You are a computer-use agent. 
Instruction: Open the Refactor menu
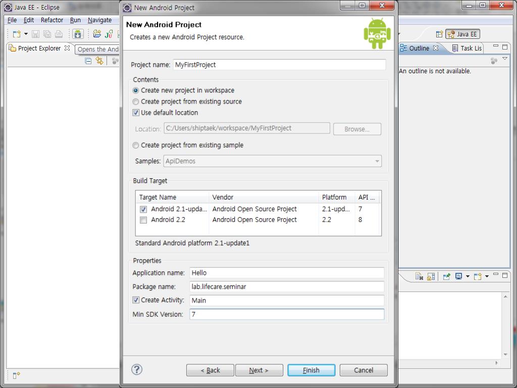(52, 20)
